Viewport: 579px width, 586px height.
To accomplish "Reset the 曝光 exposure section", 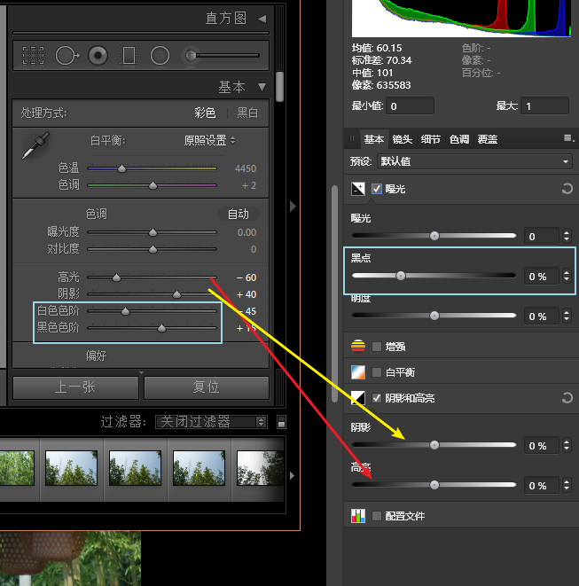I will coord(567,189).
